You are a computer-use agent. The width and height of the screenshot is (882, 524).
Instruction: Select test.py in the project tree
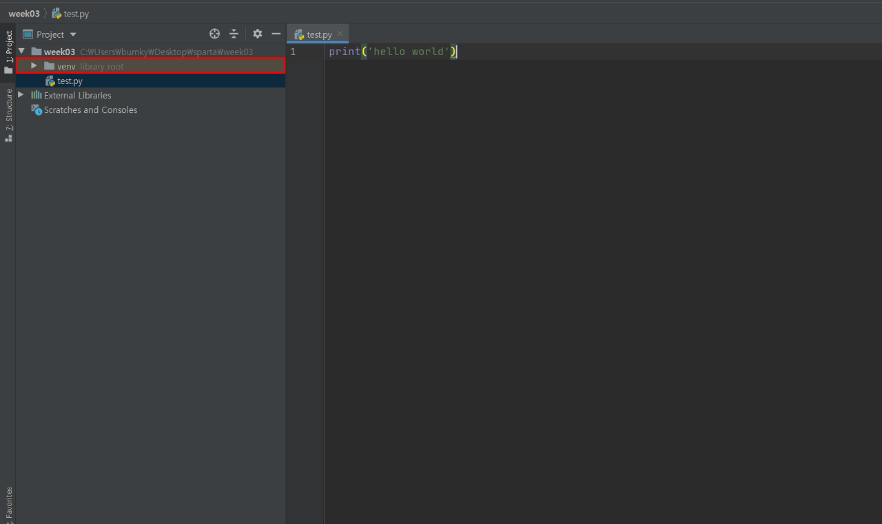pos(151,81)
